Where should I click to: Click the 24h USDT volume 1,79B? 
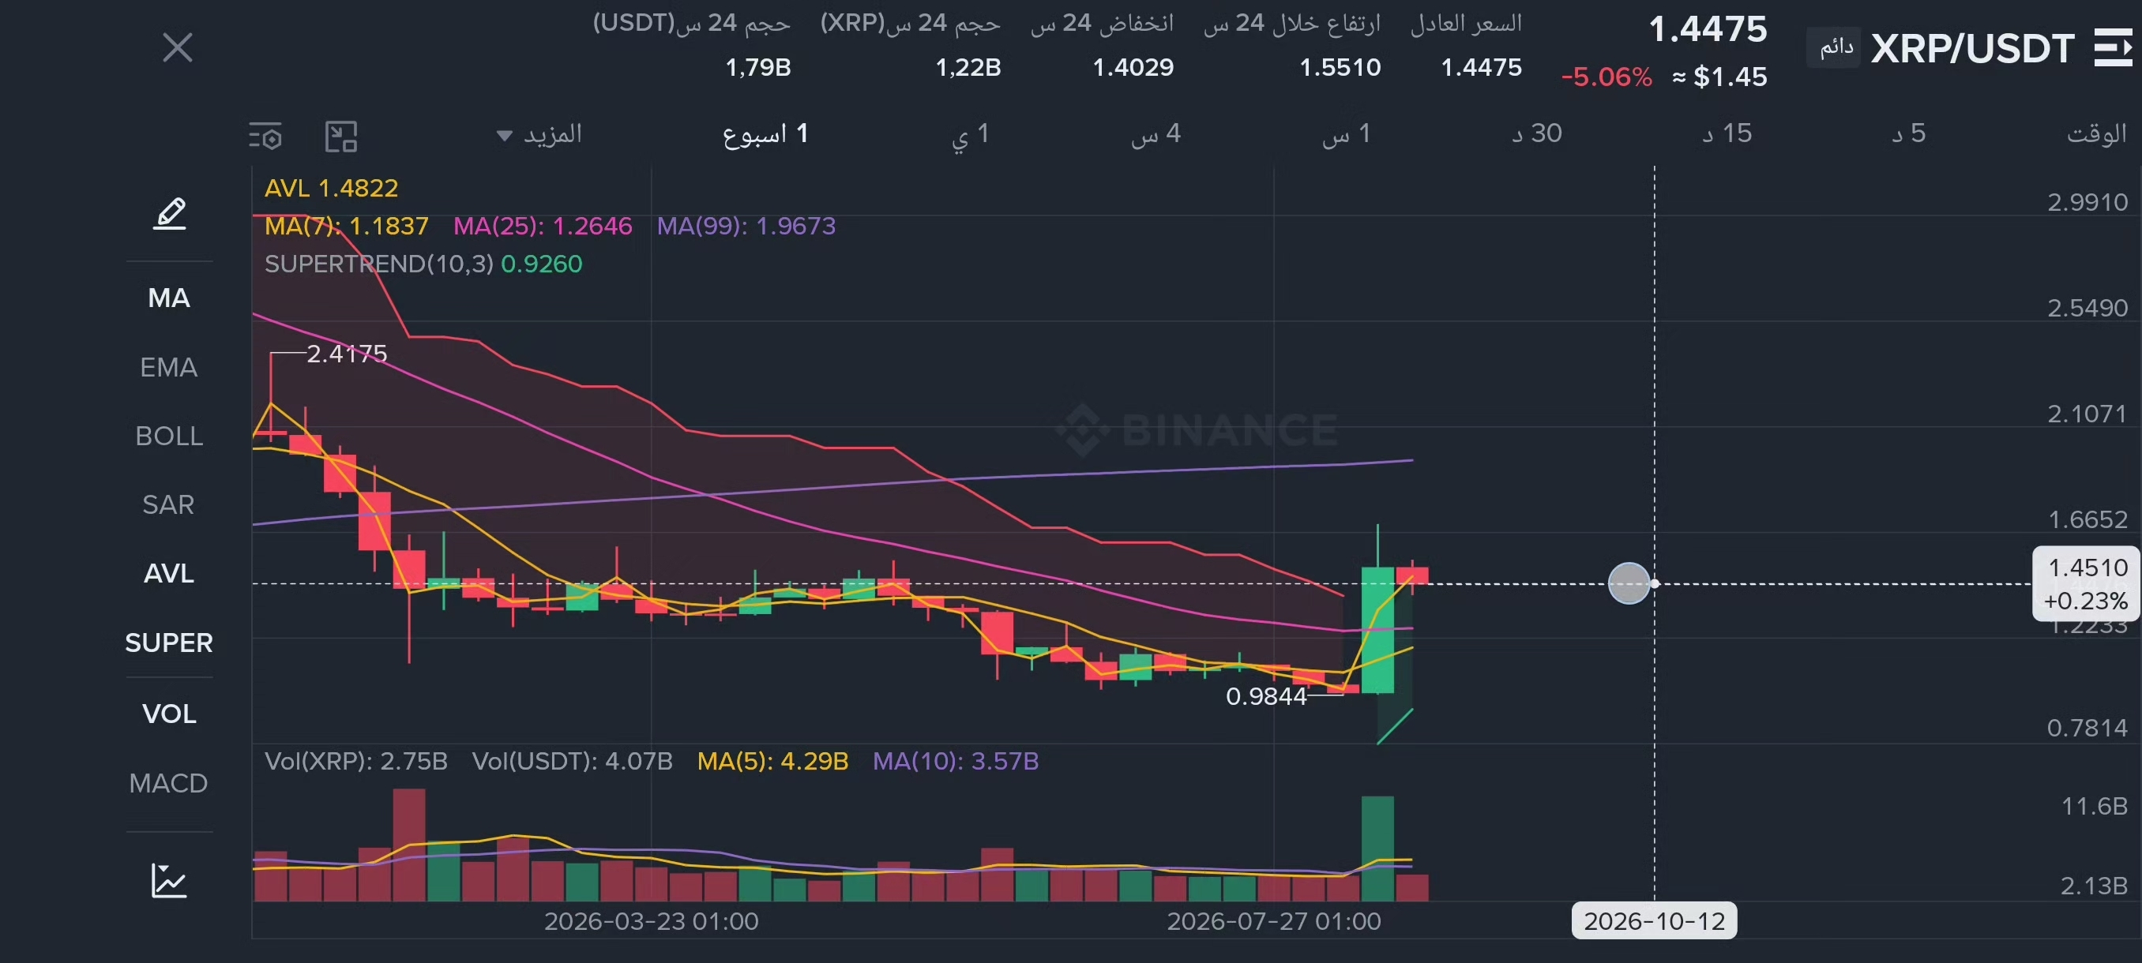[758, 67]
